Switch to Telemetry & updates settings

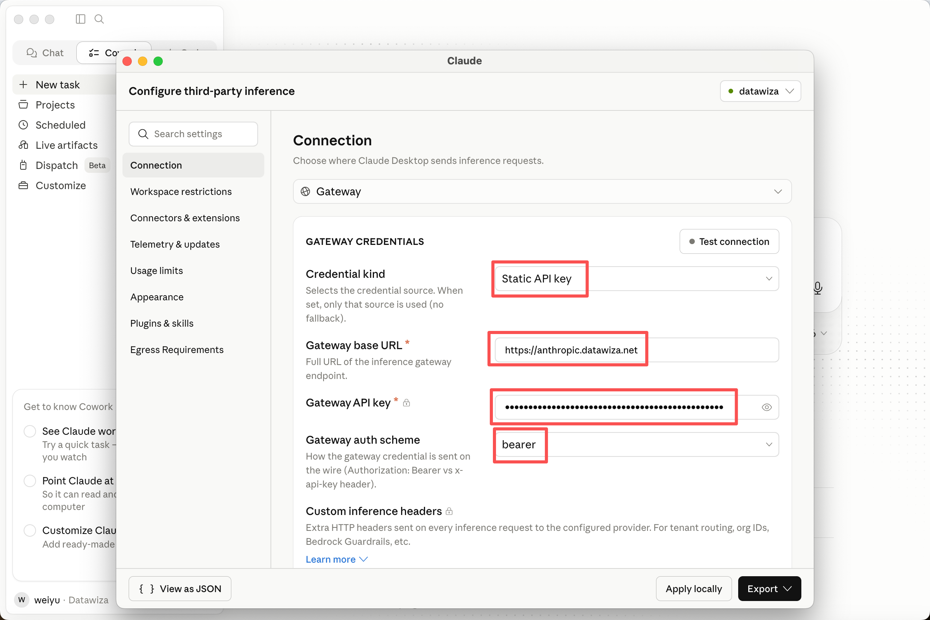(193, 245)
